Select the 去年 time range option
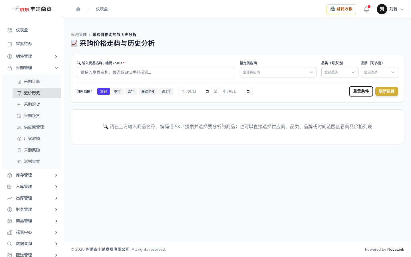411x257 pixels. click(x=131, y=91)
